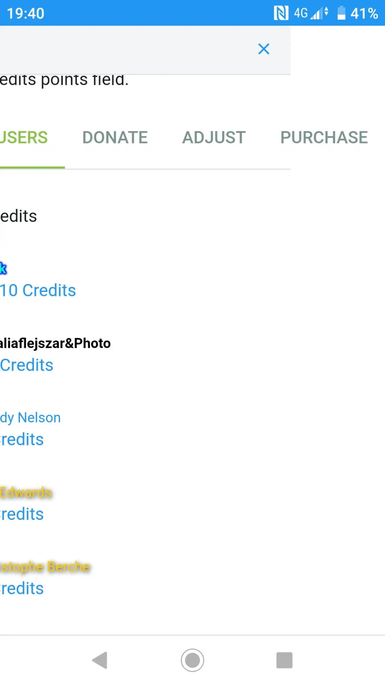Click Credits link below aliaflejszar&Photo
Screen dimensions: 385x686
[x=27, y=365]
